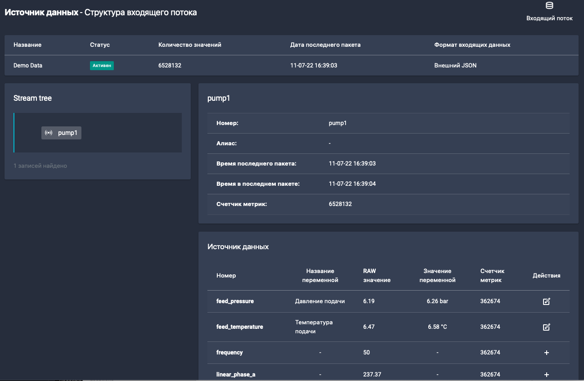Screen dimensions: 584x381
Task: Add a variable for the frequency row
Action: click(547, 353)
